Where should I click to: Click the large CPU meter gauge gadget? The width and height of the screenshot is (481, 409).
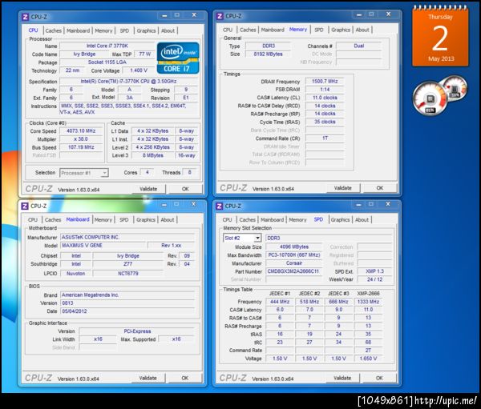(x=430, y=98)
